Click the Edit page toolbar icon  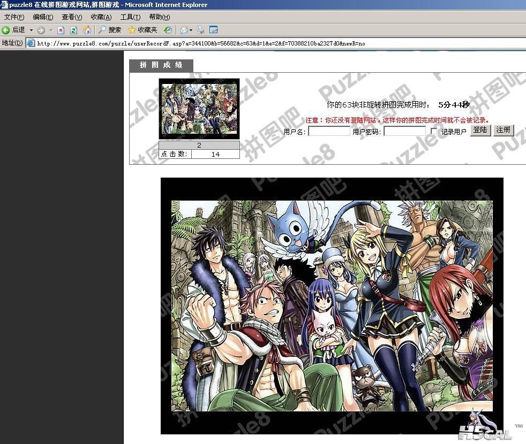point(213,30)
